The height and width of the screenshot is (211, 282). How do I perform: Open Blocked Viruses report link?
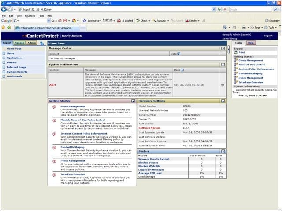(148, 163)
